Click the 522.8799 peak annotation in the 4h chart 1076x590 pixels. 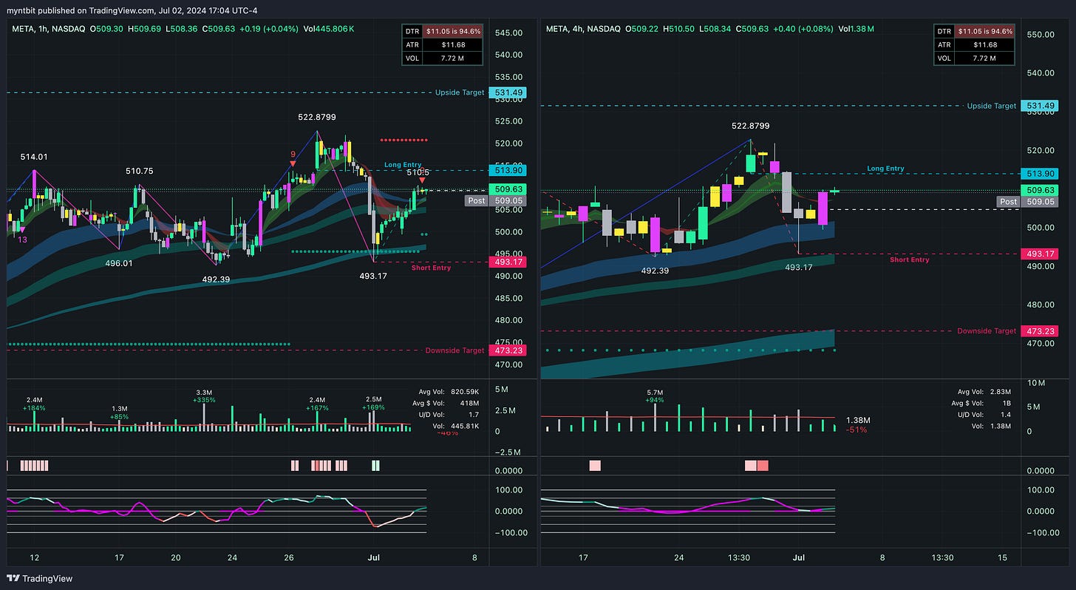(751, 126)
